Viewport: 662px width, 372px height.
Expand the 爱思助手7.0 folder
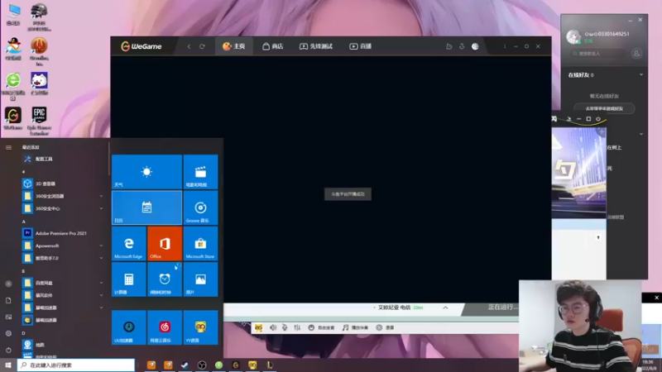point(64,258)
